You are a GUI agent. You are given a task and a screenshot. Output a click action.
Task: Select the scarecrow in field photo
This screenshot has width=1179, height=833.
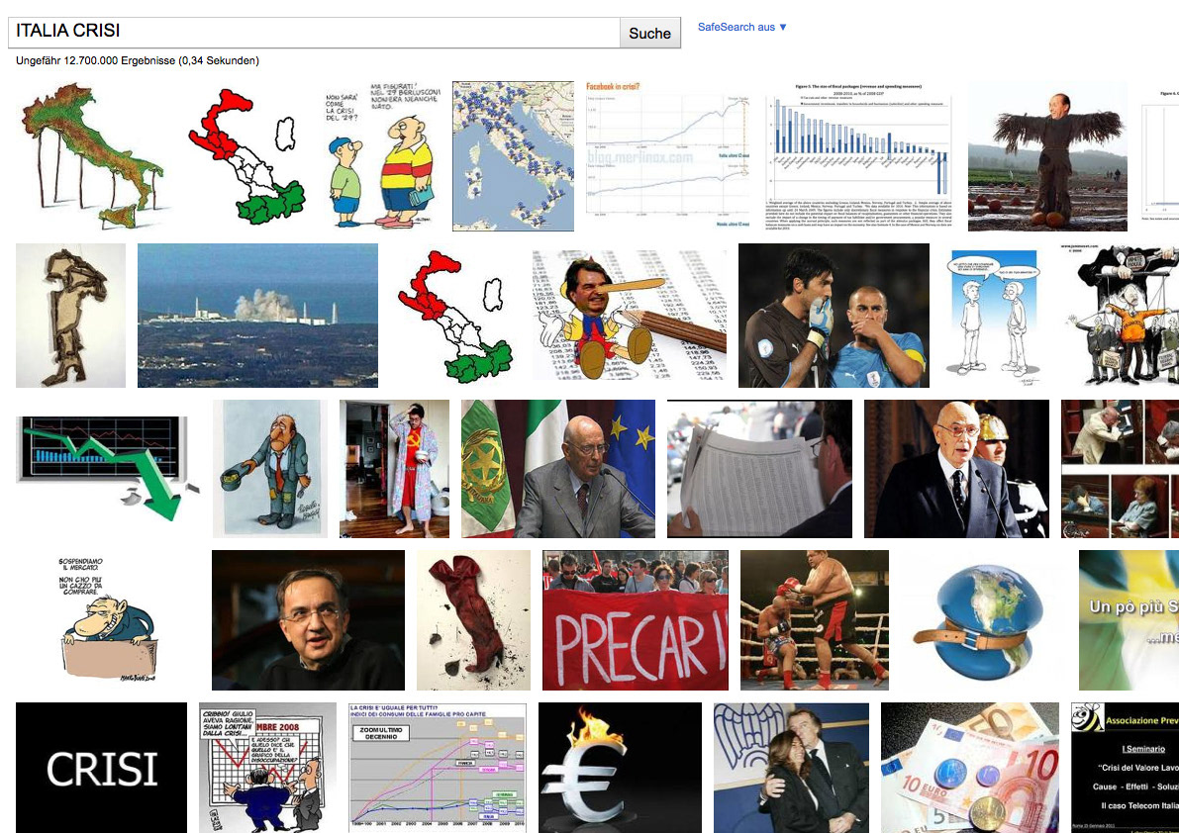[1047, 156]
